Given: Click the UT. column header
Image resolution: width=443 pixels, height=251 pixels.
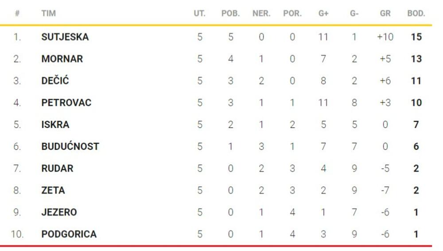Looking at the screenshot, I should click(199, 13).
